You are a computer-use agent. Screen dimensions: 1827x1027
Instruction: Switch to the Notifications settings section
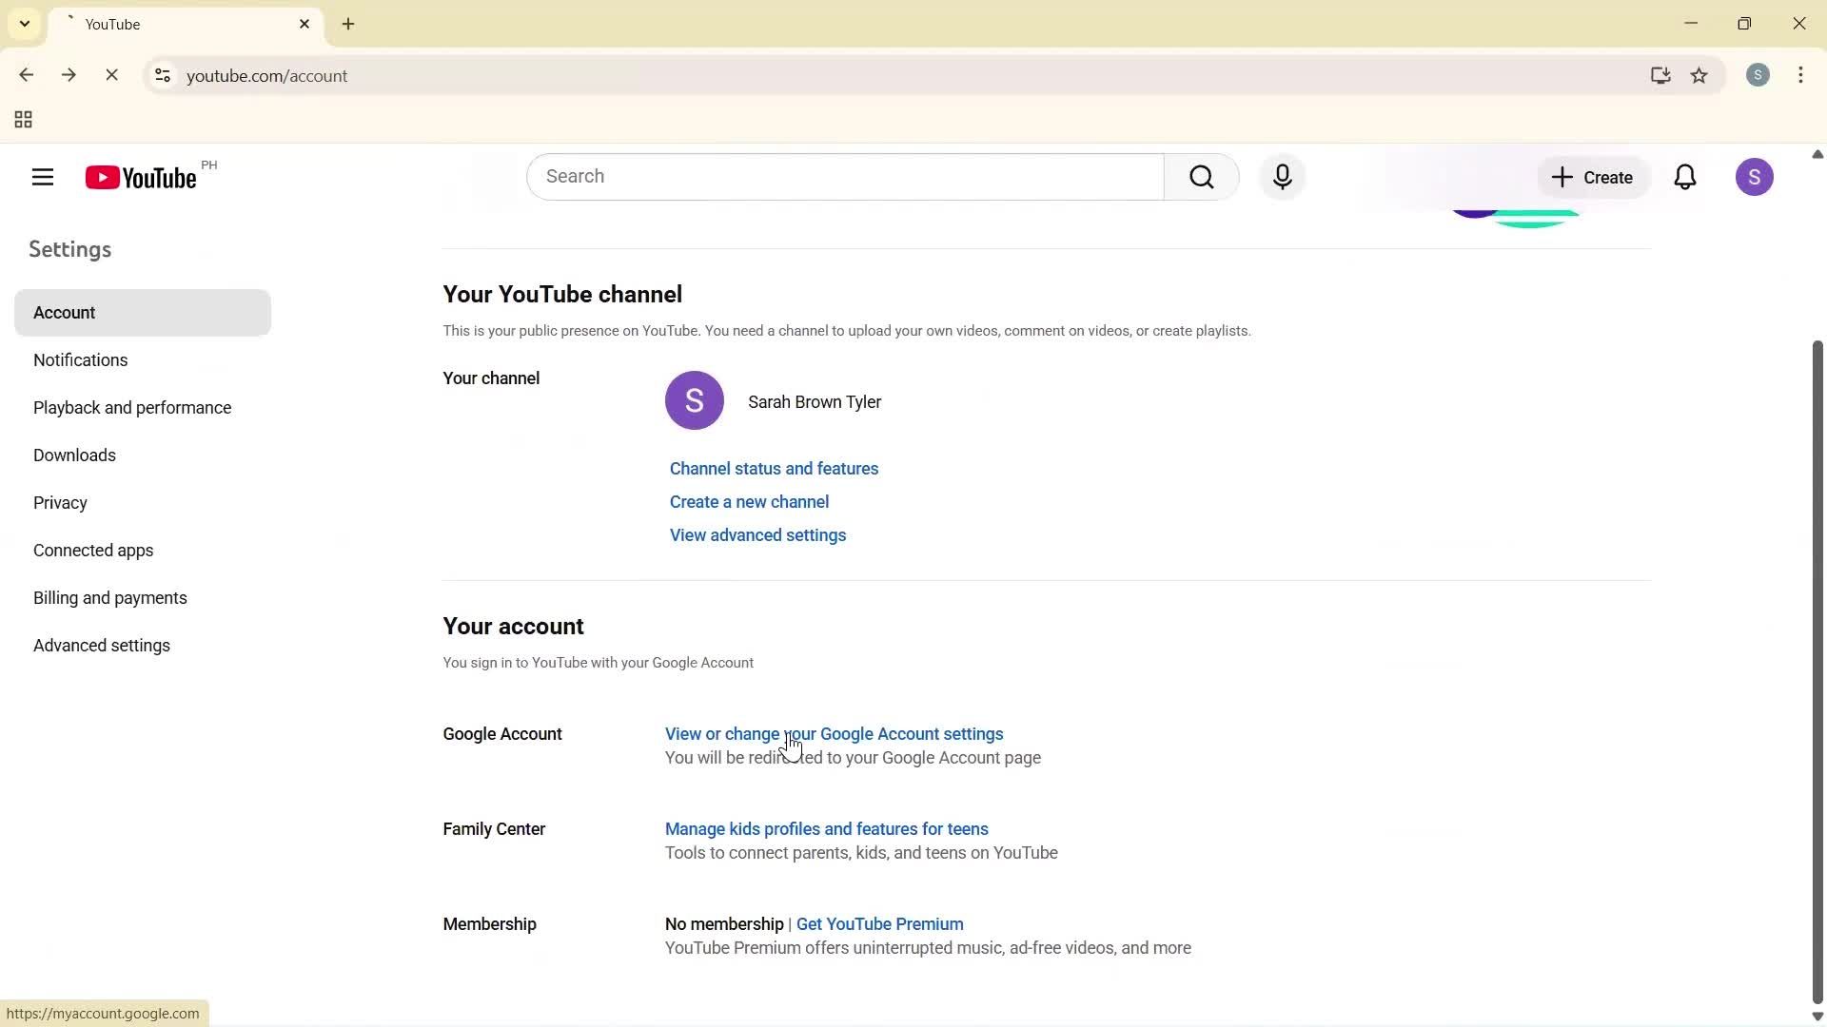(x=80, y=359)
